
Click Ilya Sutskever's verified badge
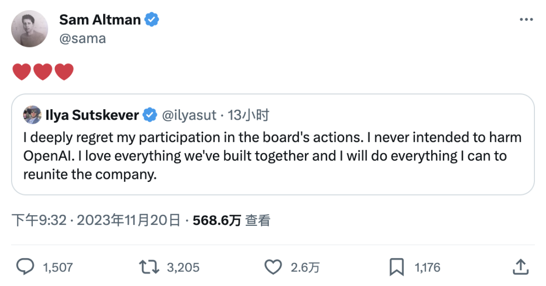click(x=150, y=115)
